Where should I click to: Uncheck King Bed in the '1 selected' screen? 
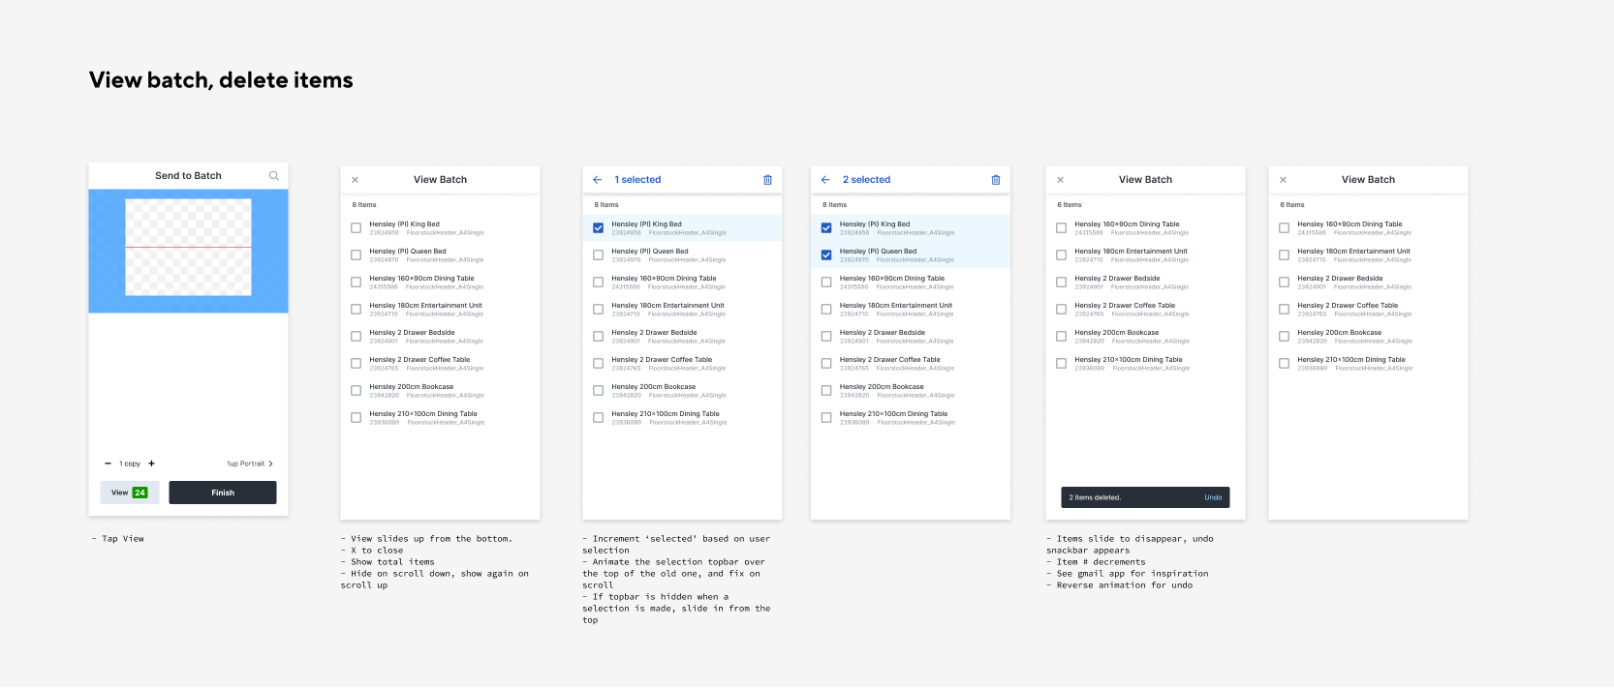[598, 228]
